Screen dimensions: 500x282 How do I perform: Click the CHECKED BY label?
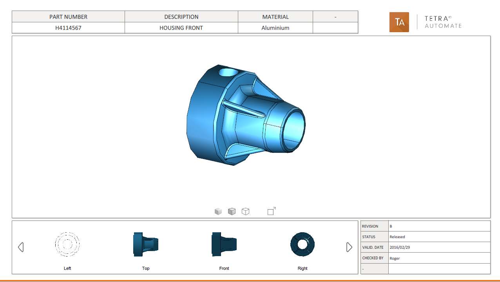click(373, 258)
